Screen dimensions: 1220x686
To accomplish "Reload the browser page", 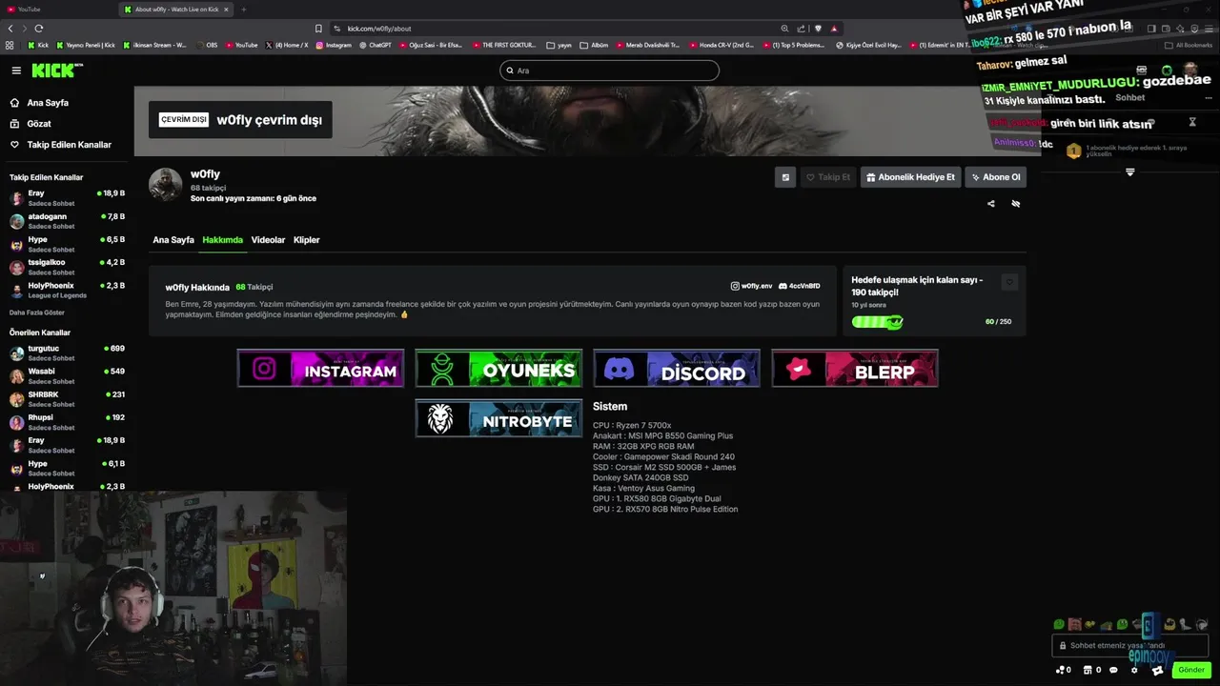I will 38,29.
